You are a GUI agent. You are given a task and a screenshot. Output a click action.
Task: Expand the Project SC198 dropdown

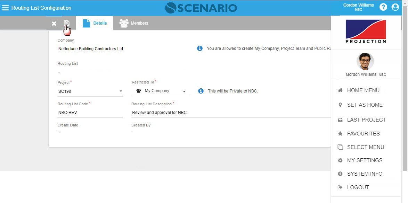pos(121,91)
